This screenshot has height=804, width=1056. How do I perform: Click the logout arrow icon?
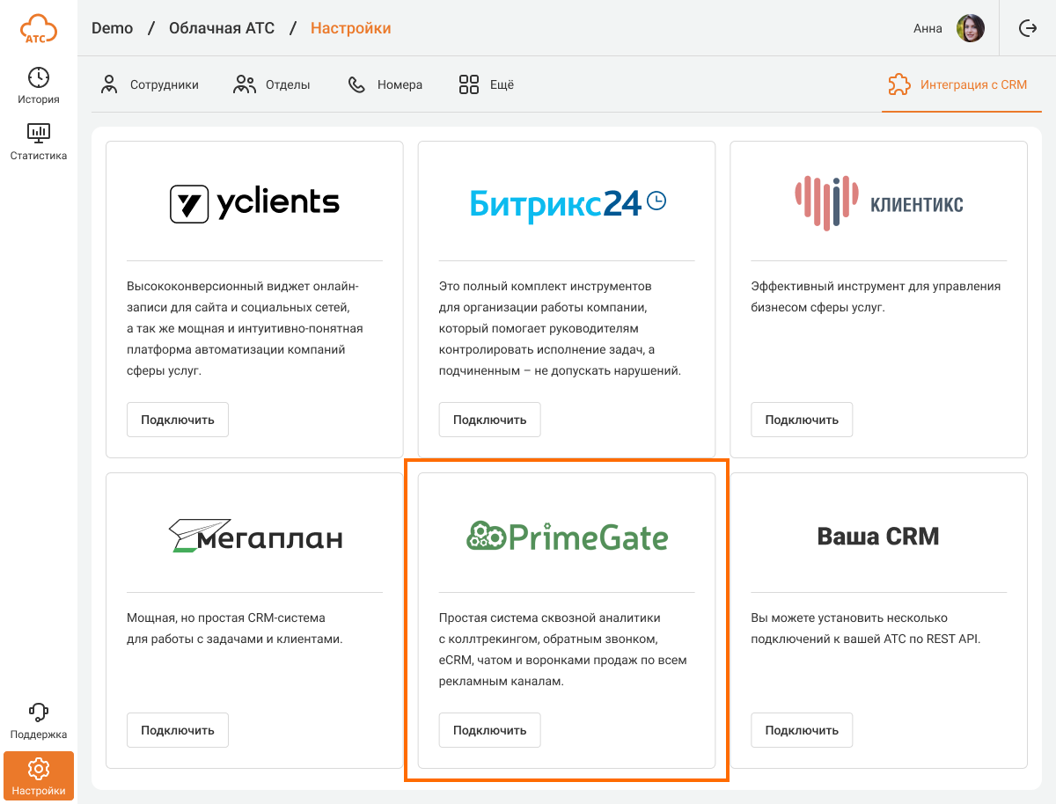tap(1028, 28)
